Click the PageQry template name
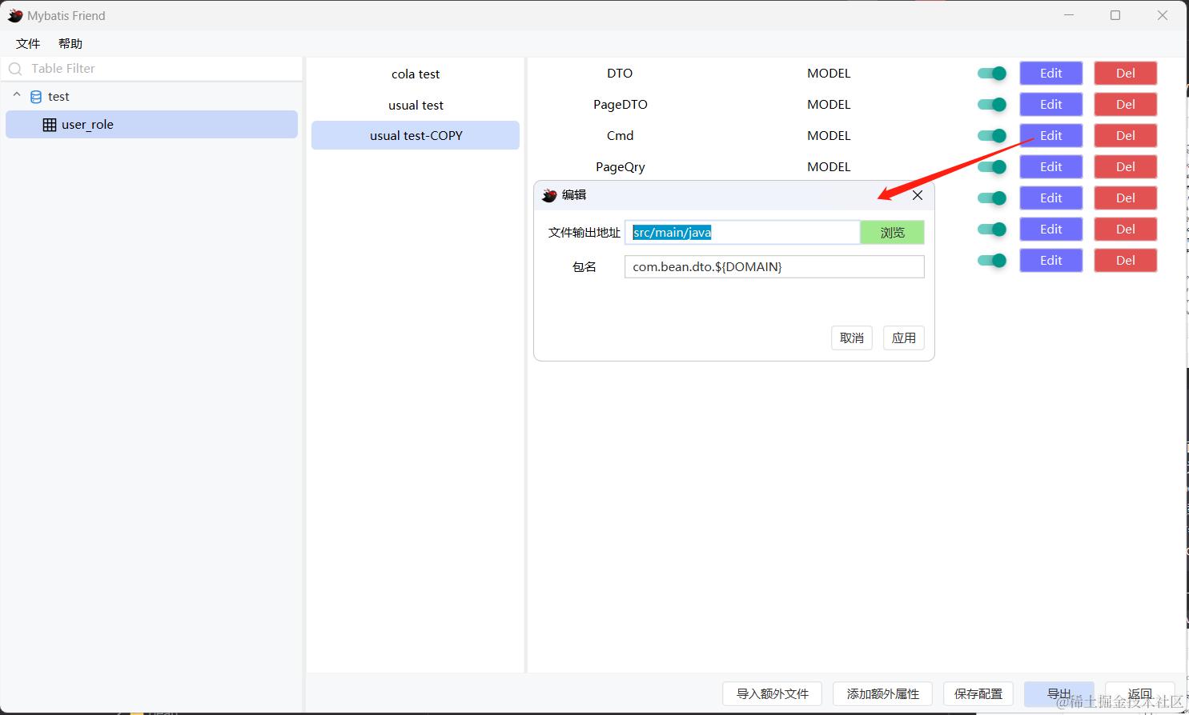This screenshot has height=715, width=1189. 621,167
